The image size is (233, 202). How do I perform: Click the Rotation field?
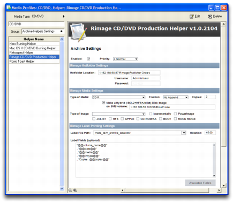pyautogui.click(x=210, y=133)
